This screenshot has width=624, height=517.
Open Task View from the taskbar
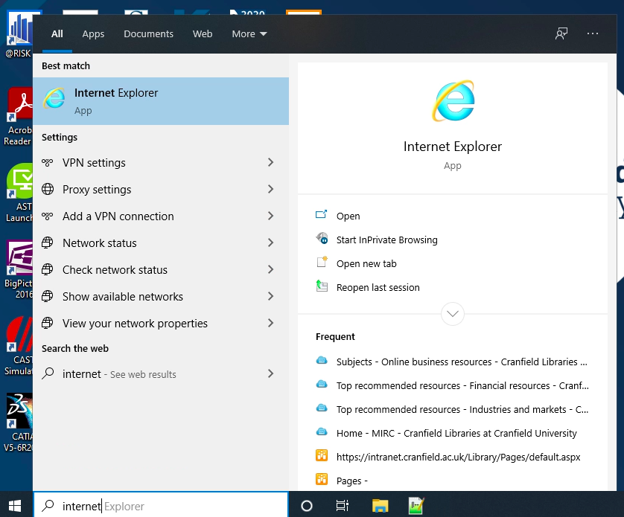(343, 506)
